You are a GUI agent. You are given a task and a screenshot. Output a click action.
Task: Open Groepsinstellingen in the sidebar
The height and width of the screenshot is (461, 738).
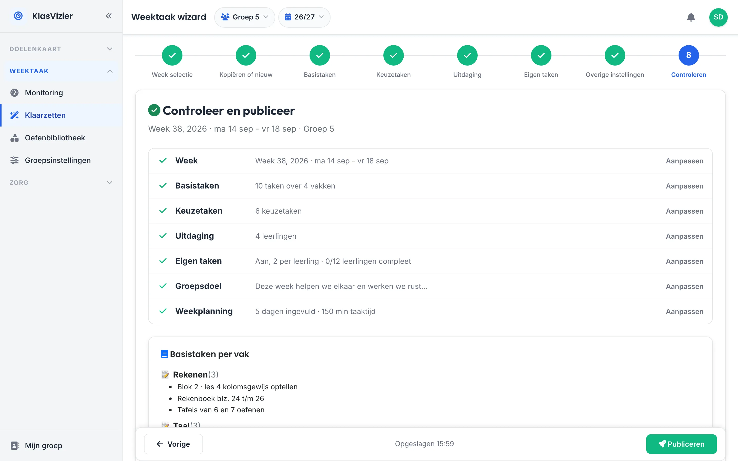61,160
